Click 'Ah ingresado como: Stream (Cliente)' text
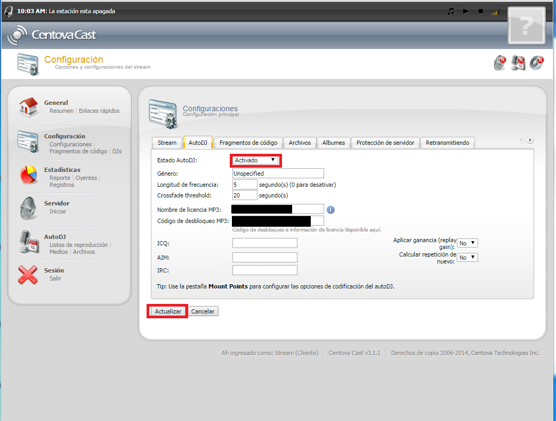 pyautogui.click(x=270, y=353)
